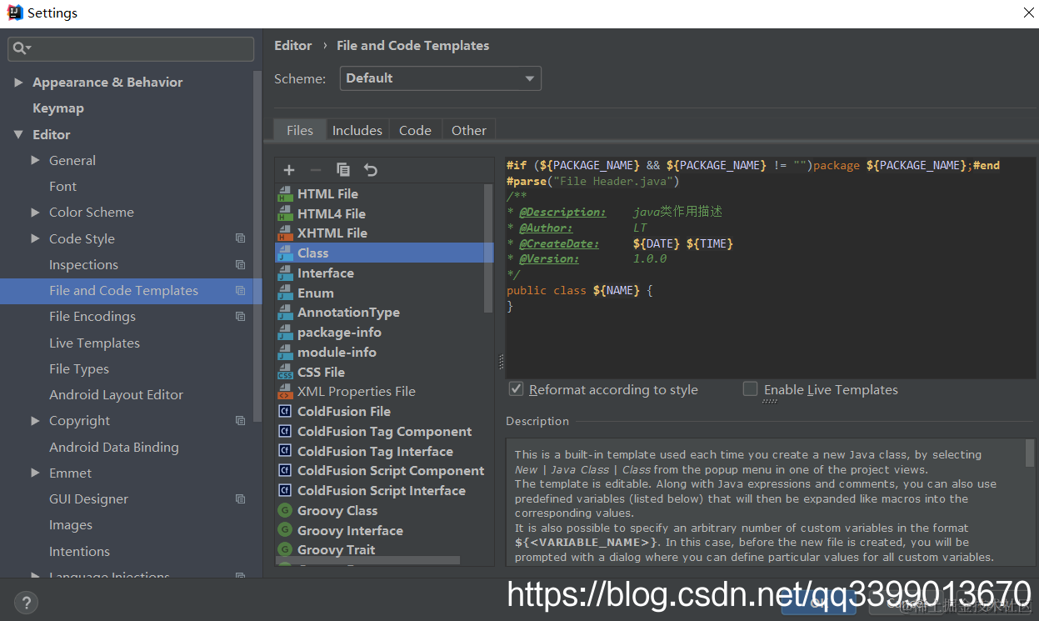Click inside the template code editor
Viewport: 1039px width, 621px height.
[x=771, y=267]
